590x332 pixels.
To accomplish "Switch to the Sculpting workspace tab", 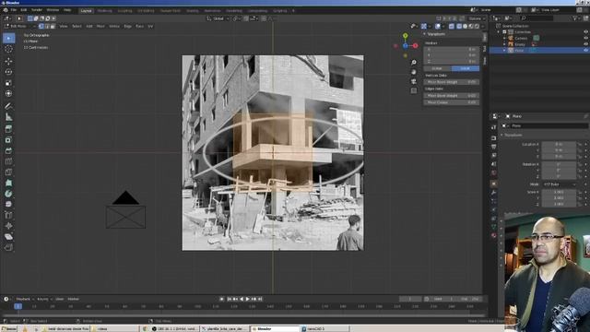I will tap(125, 11).
